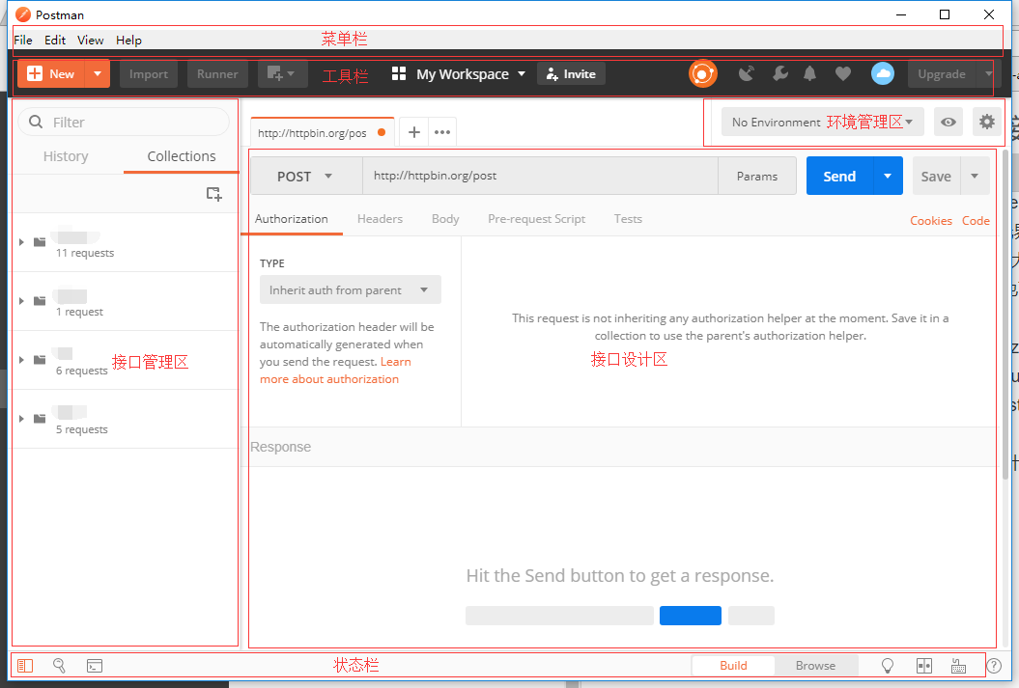Open the Cookies link
This screenshot has width=1019, height=688.
[x=930, y=221]
